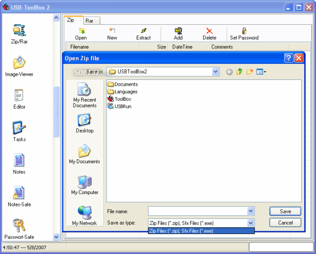This screenshot has width=316, height=254.
Task: Open the Editor tool
Action: 19,99
